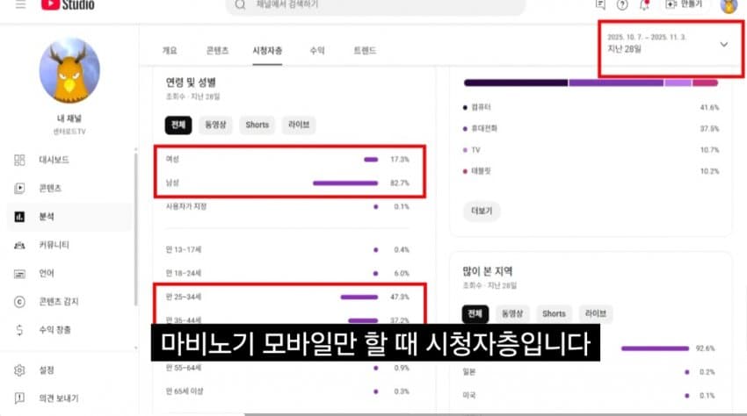Viewport: 747px width, 416px height.
Task: Switch to the 수익 tab
Action: coord(316,51)
